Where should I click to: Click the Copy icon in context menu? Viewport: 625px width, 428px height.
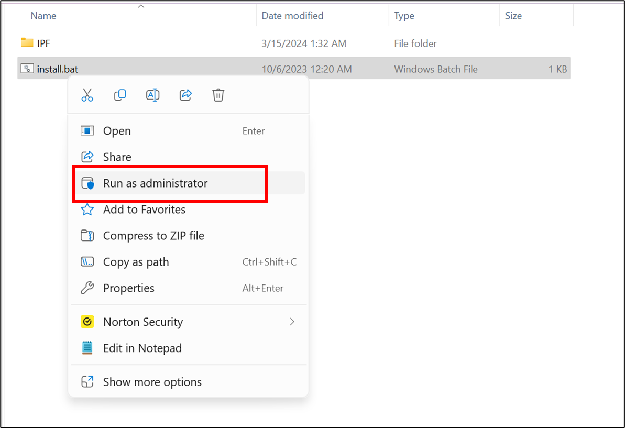(120, 95)
